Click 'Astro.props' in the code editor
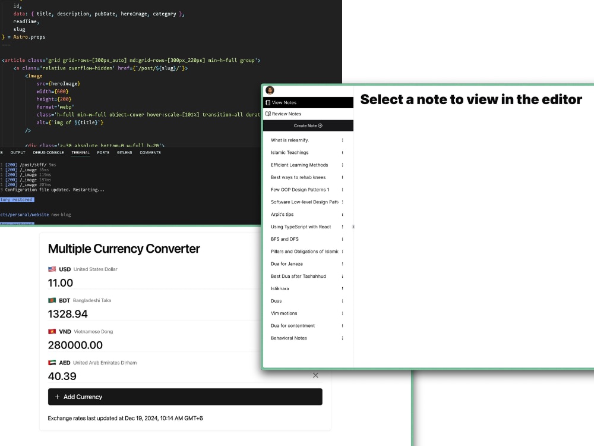Screen dimensions: 594x446 (x=29, y=37)
